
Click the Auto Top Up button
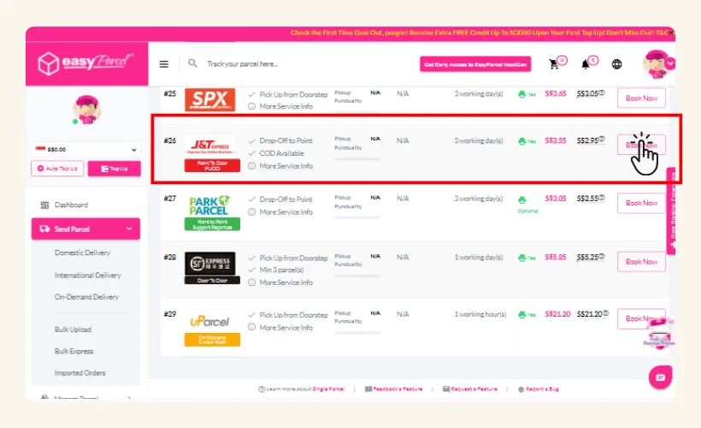(57, 169)
